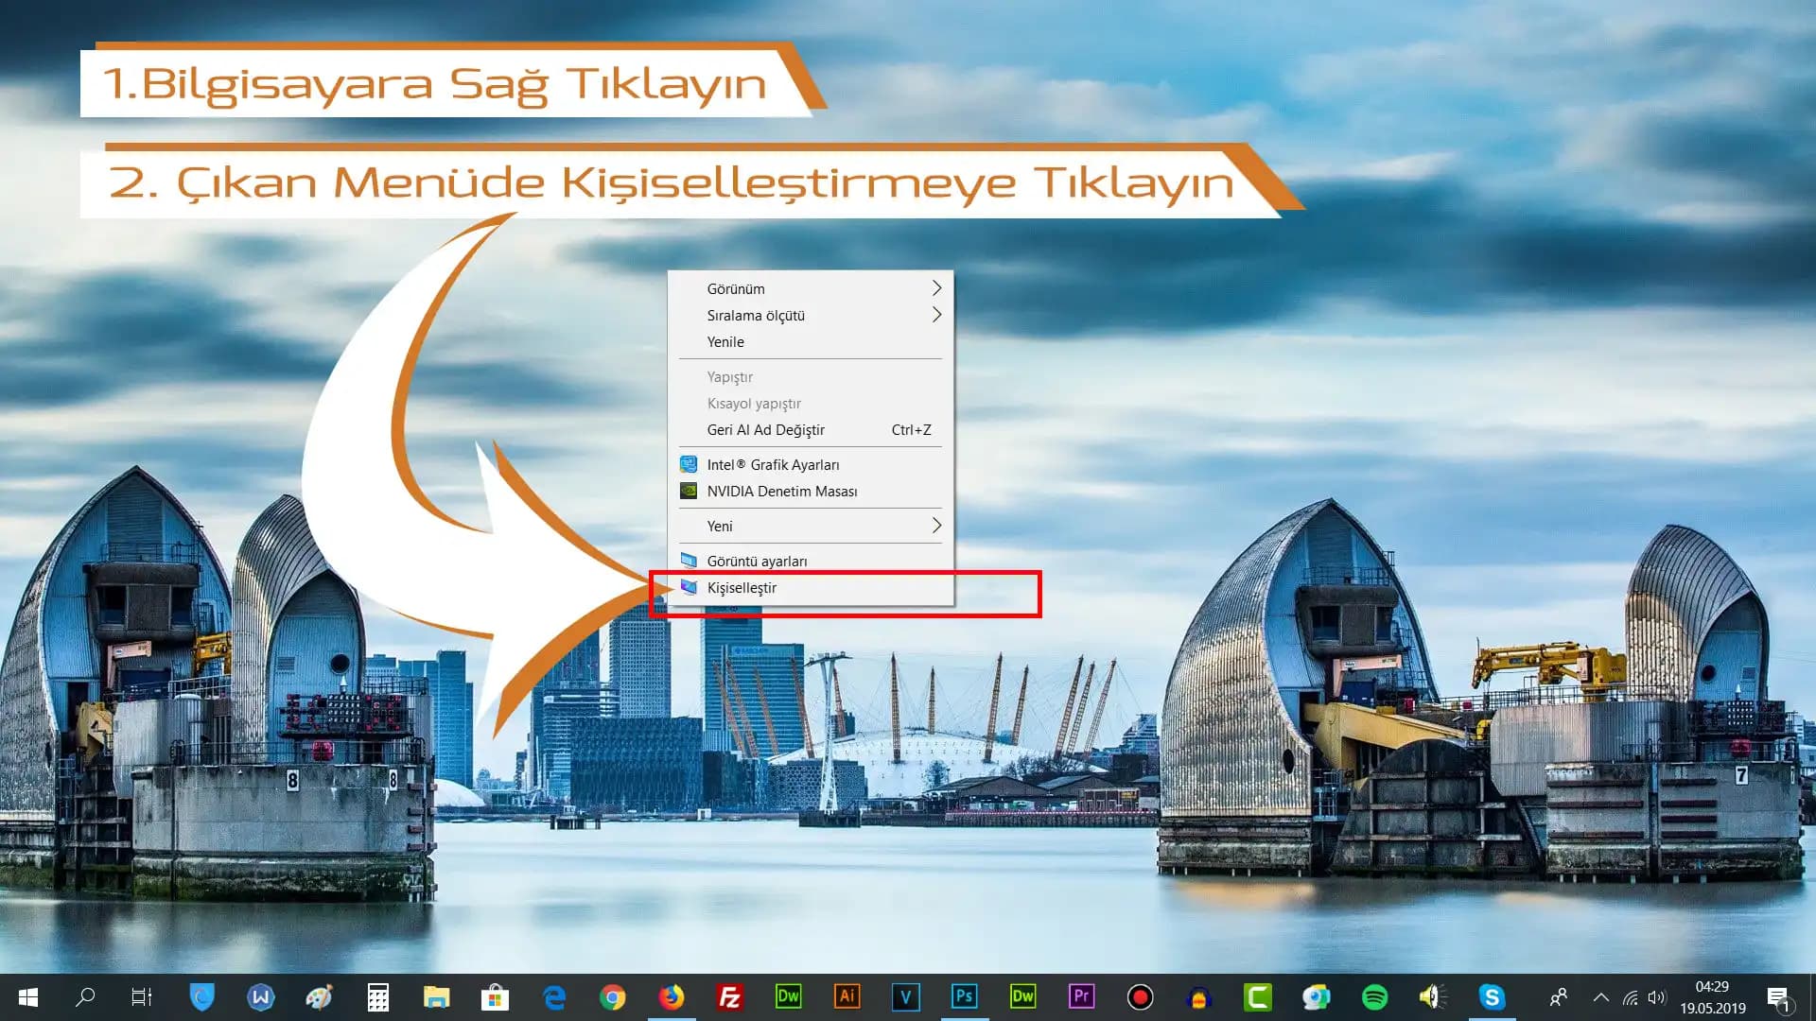Open NVIDIA Denetim Masası entry
Image resolution: width=1816 pixels, height=1021 pixels.
click(781, 492)
